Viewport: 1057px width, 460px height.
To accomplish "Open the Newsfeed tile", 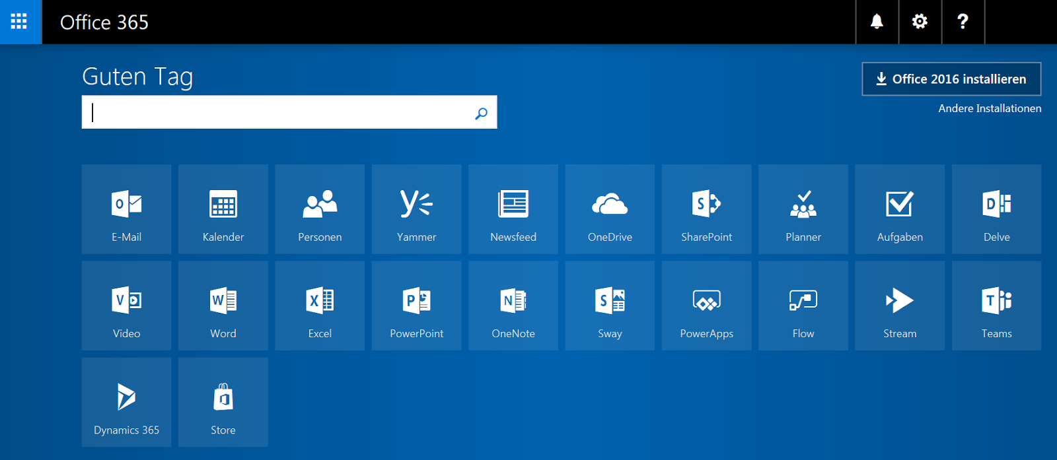I will coord(513,209).
